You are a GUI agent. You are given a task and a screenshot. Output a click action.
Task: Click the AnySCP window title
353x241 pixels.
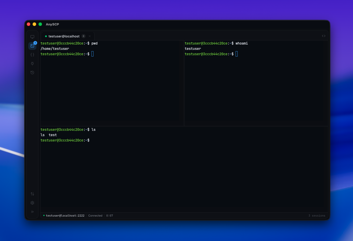[x=52, y=24]
